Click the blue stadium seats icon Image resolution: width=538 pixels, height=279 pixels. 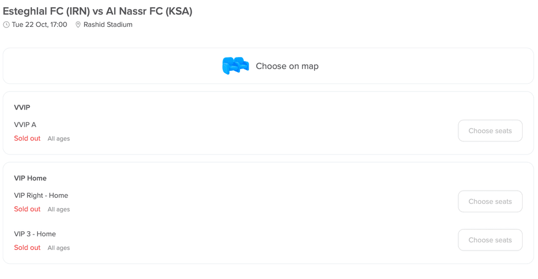(x=236, y=66)
